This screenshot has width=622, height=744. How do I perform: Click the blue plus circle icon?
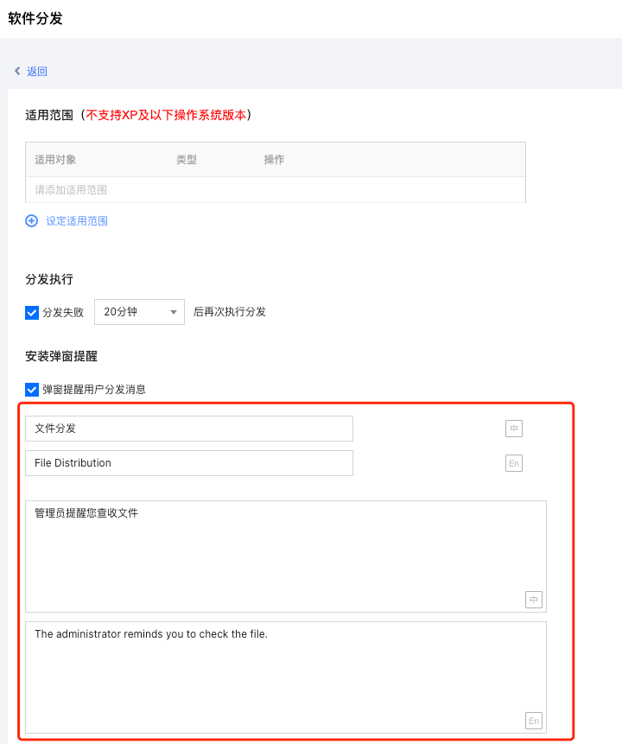(32, 220)
